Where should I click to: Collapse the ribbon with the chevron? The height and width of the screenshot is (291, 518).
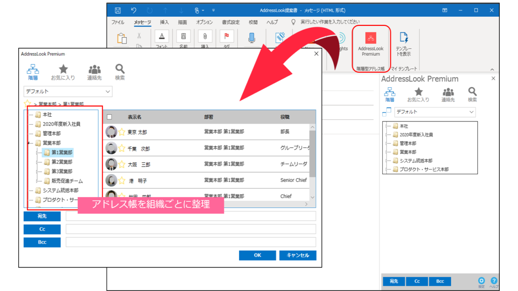pos(493,69)
